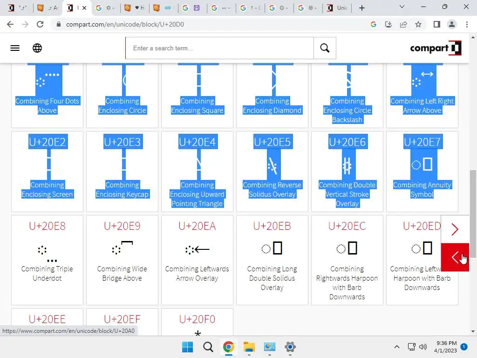This screenshot has width=477, height=358.
Task: Switch to the last tab titled Unic
Action: [x=337, y=8]
